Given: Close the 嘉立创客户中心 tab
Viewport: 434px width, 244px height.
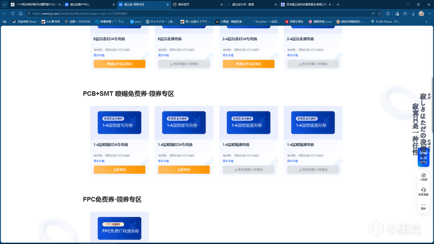Looking at the screenshot, I should click(113, 4).
